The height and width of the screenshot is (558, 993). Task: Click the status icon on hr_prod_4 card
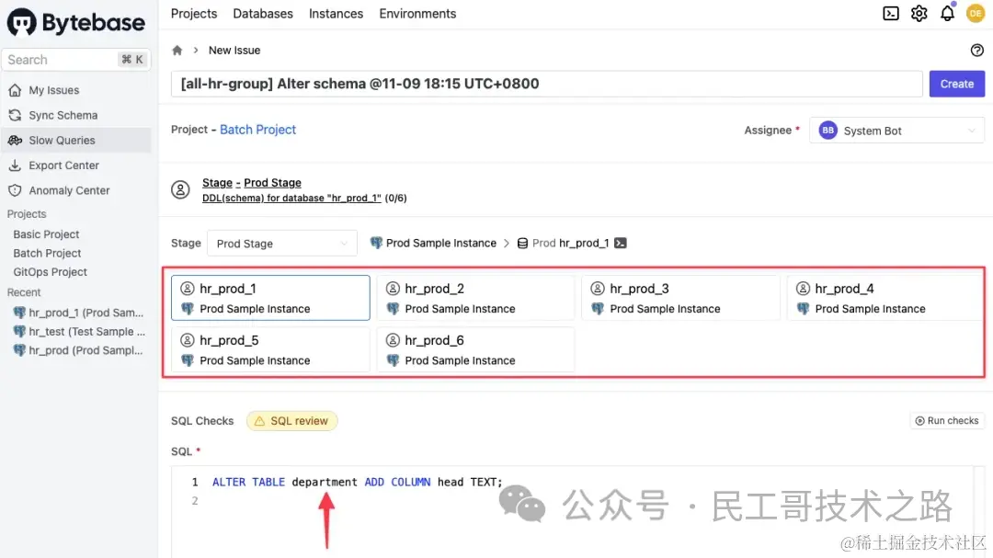point(803,289)
